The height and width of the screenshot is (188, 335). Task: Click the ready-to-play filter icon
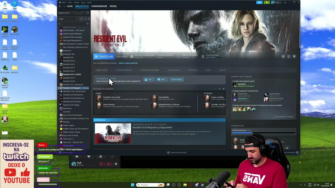click(89, 19)
